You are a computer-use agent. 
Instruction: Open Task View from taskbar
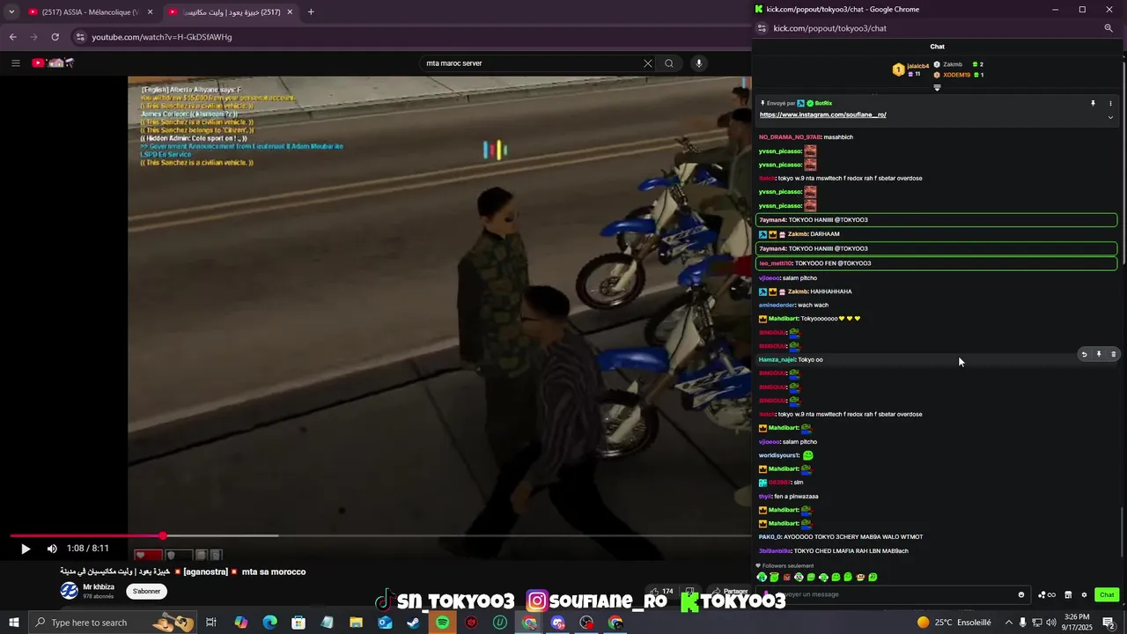211,623
